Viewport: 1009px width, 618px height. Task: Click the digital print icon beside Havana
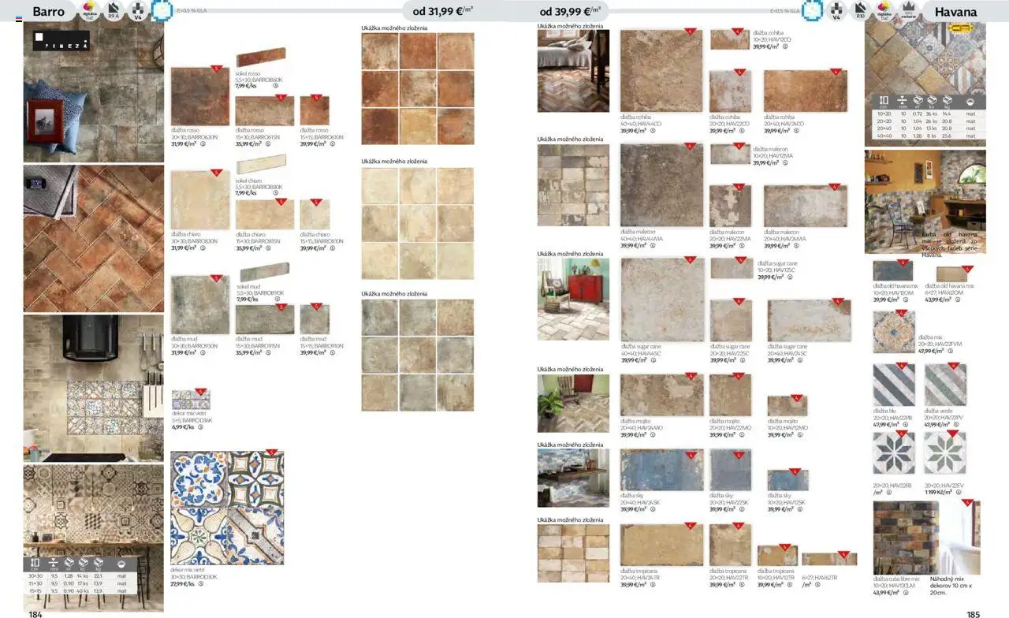coord(884,11)
